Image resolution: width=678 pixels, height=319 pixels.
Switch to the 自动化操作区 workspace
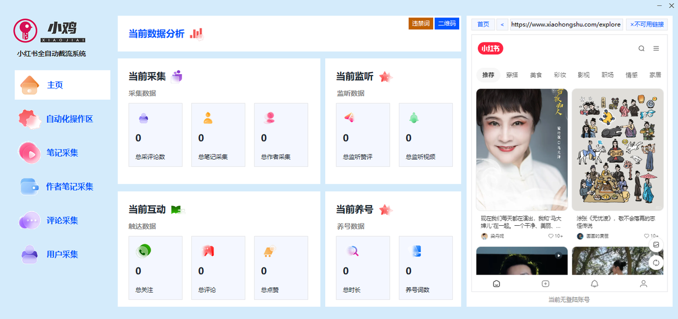click(x=61, y=119)
